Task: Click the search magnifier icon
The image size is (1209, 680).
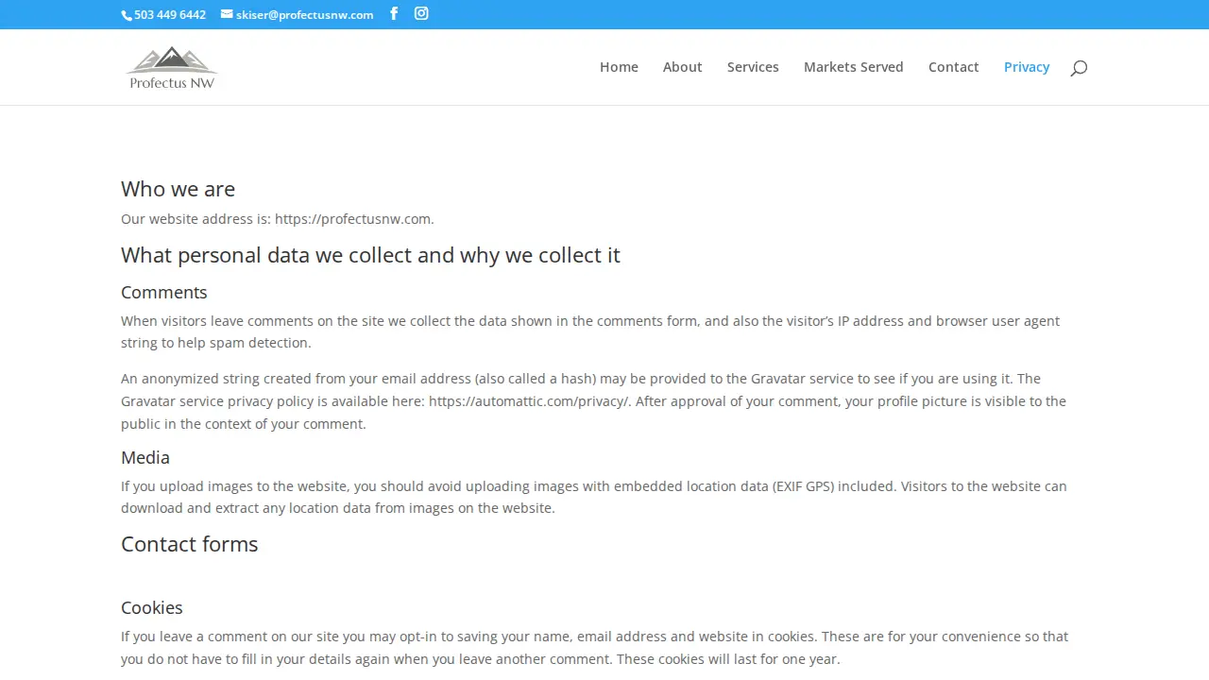Action: pos(1079,68)
